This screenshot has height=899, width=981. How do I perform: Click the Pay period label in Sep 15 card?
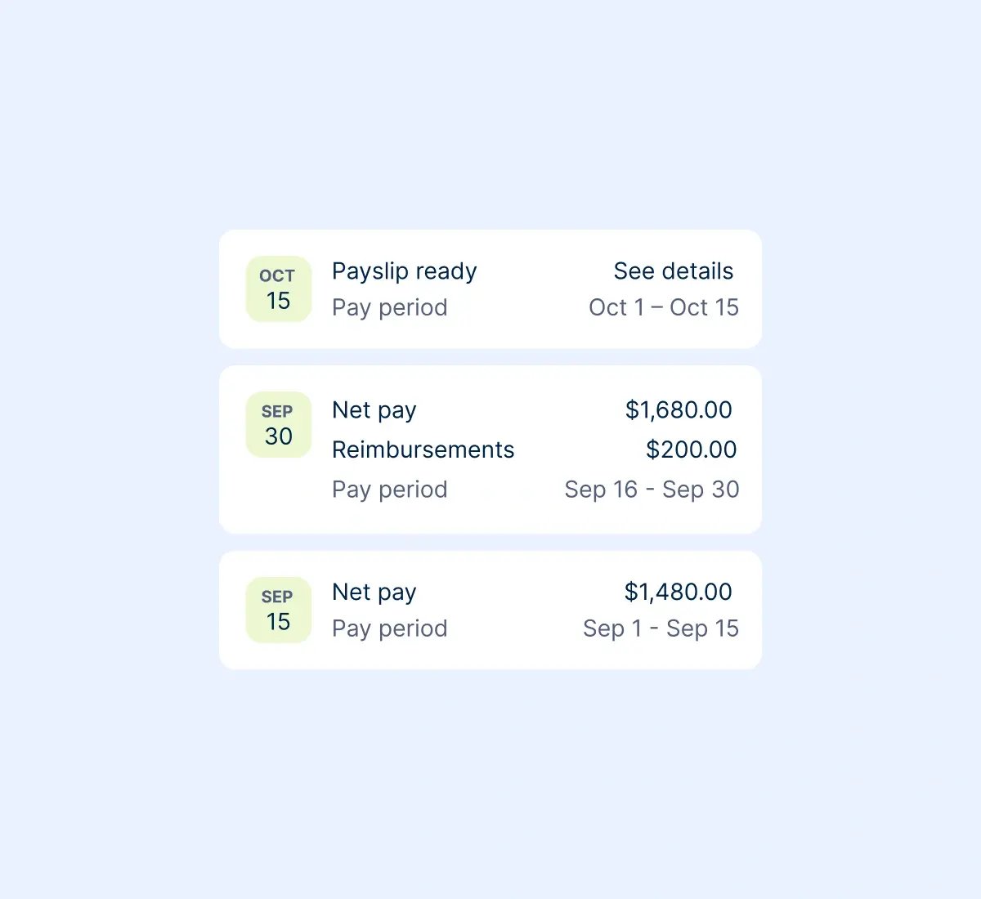[x=389, y=628]
